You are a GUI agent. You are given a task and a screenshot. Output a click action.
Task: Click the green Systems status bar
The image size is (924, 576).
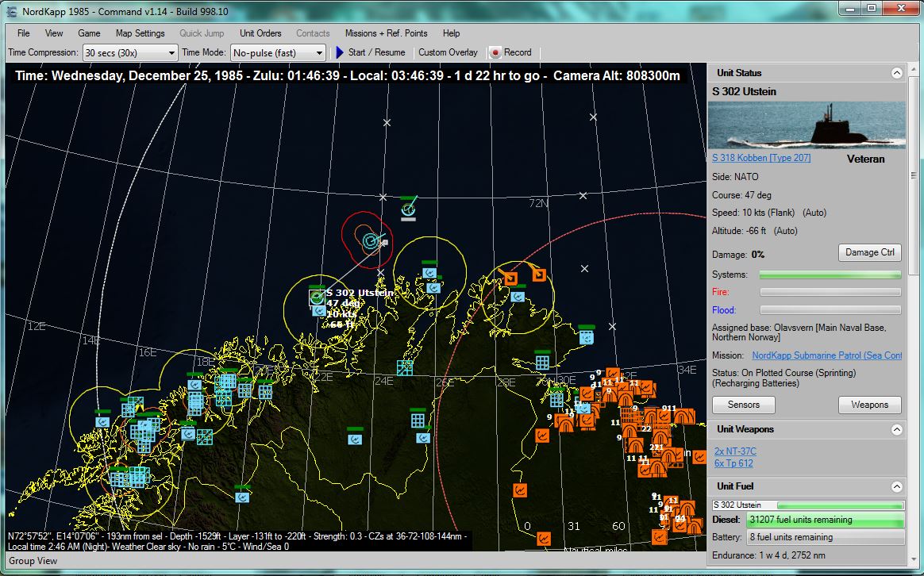830,275
